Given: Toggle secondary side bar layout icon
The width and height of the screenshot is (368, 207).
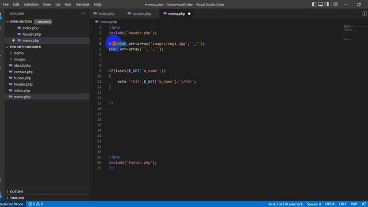Looking at the screenshot, I should [x=327, y=5].
